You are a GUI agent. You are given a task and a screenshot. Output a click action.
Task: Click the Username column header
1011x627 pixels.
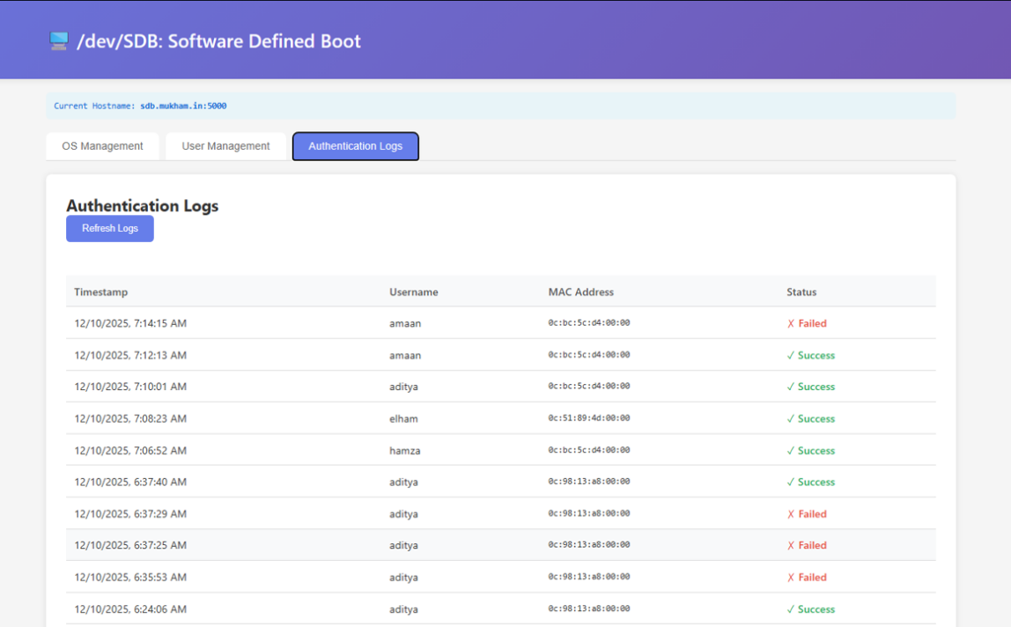(x=414, y=292)
